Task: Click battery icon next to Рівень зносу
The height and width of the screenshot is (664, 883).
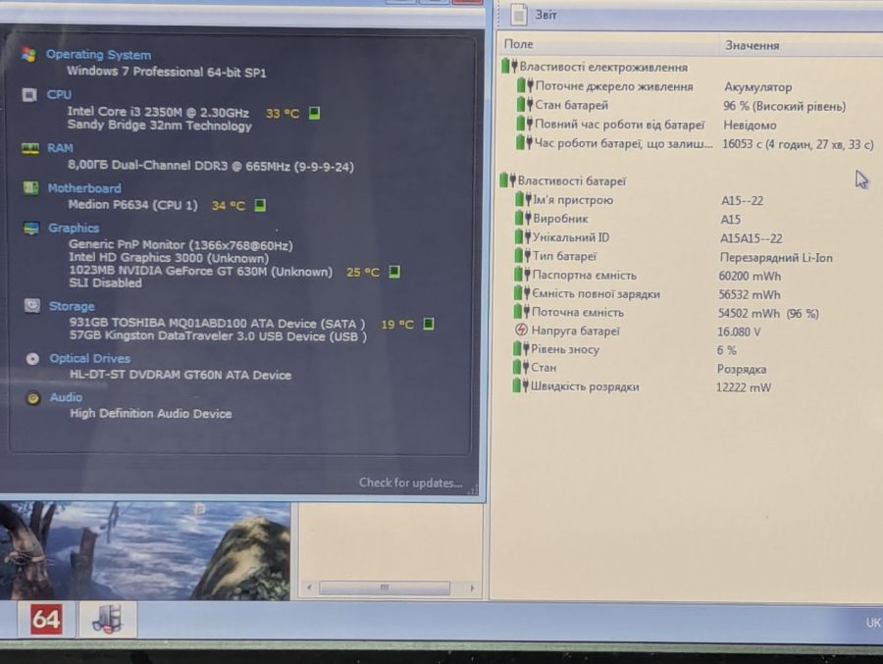Action: click(522, 348)
